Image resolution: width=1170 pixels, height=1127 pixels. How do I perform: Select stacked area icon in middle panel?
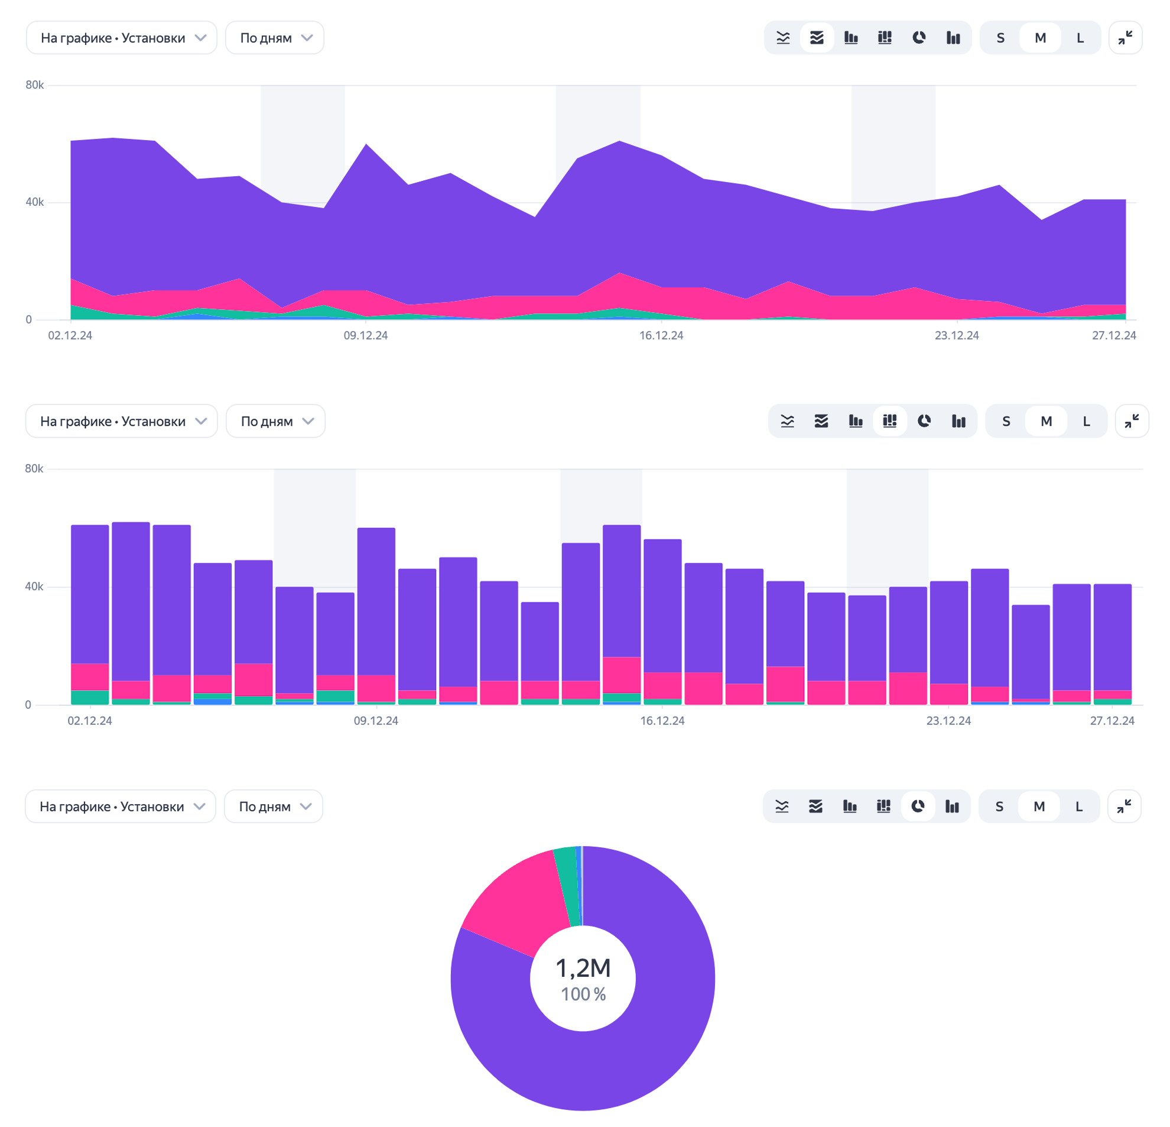(821, 421)
